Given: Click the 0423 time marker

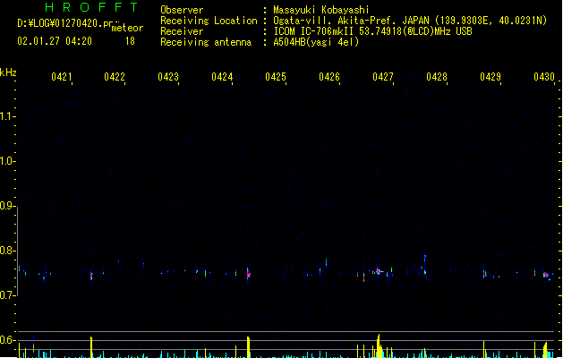Looking at the screenshot, I should (168, 77).
